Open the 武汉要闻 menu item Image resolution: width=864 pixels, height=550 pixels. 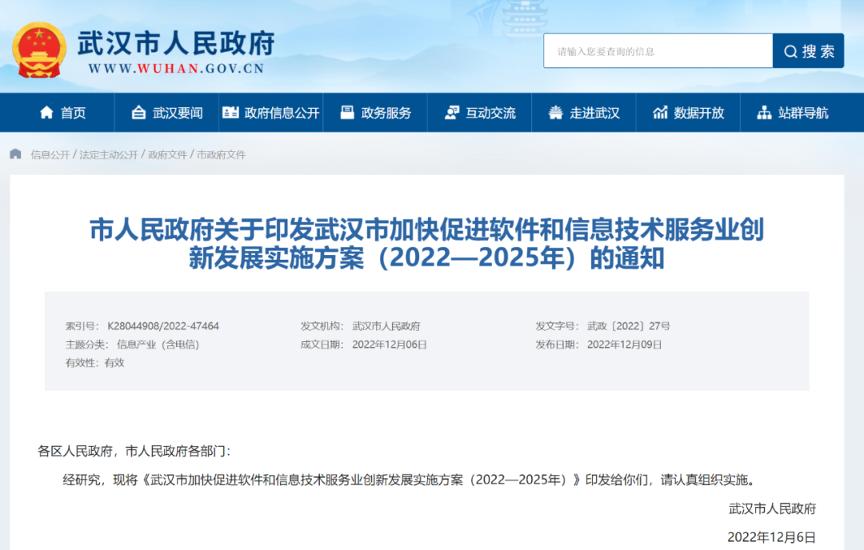click(178, 113)
